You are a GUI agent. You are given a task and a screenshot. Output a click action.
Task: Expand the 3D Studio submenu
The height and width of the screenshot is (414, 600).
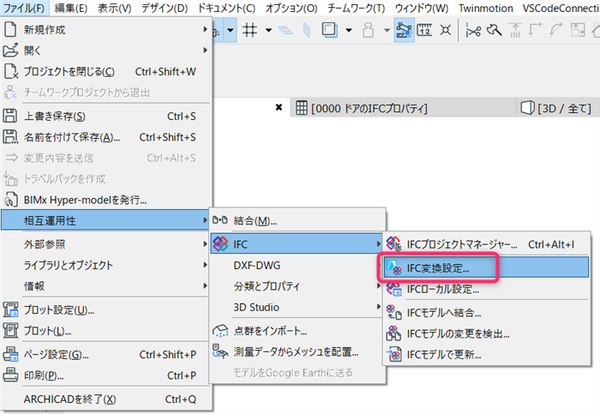coord(297,307)
